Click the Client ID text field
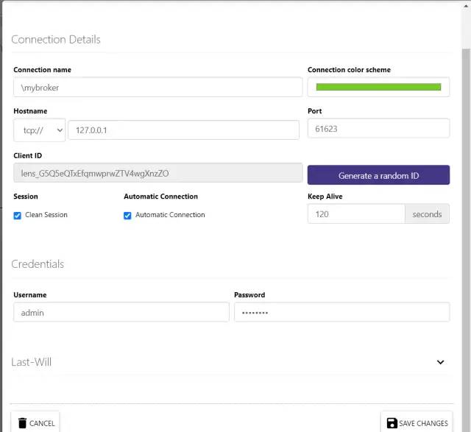This screenshot has width=471, height=432. 157,173
